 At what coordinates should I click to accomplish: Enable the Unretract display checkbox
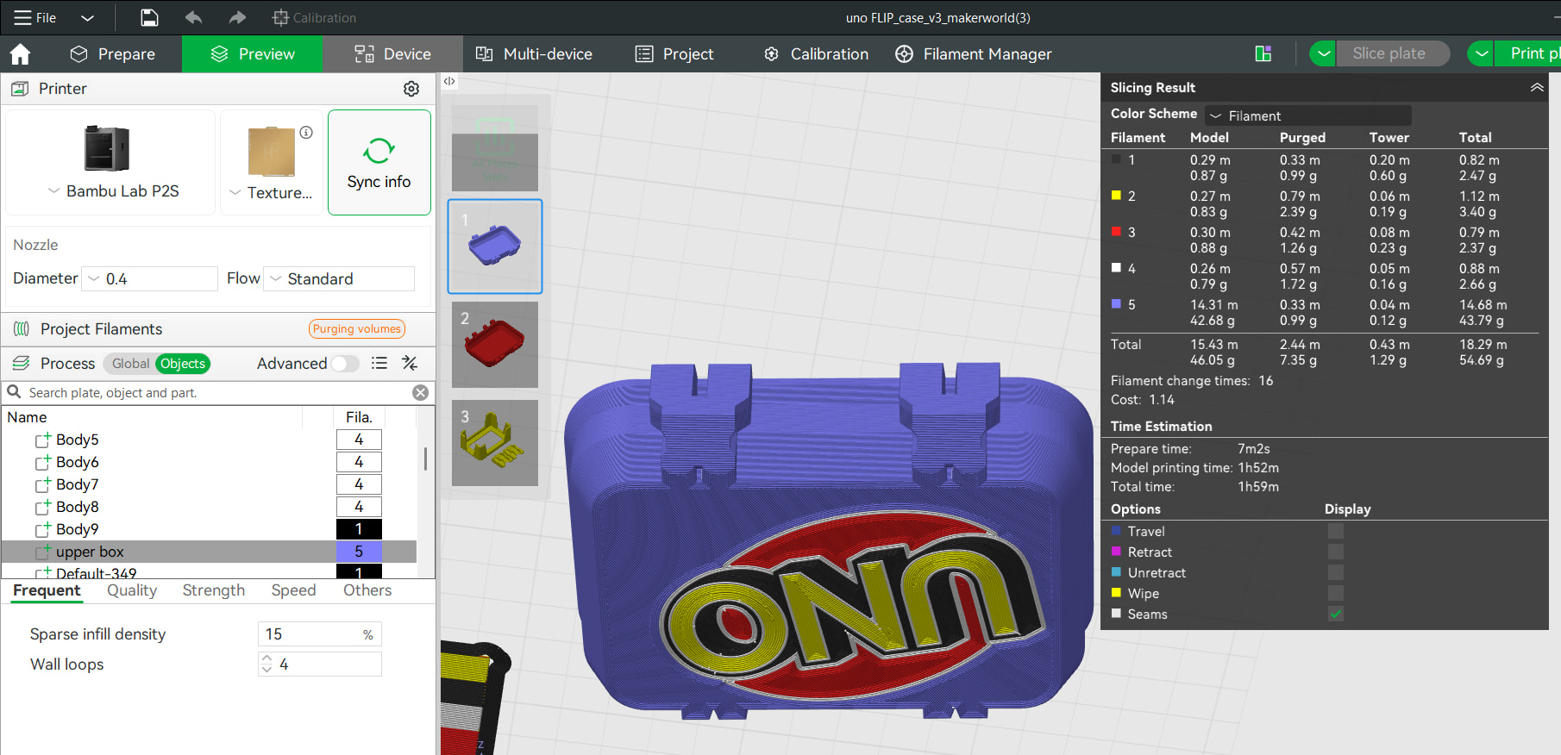pos(1336,573)
